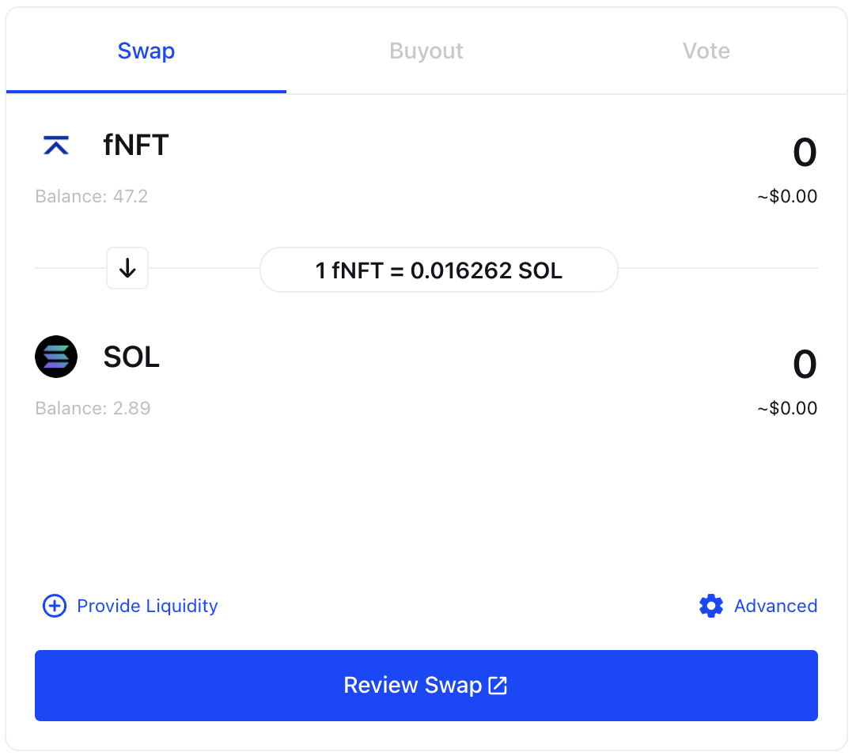The image size is (856, 756).
Task: Select the fNFT token name
Action: point(136,146)
